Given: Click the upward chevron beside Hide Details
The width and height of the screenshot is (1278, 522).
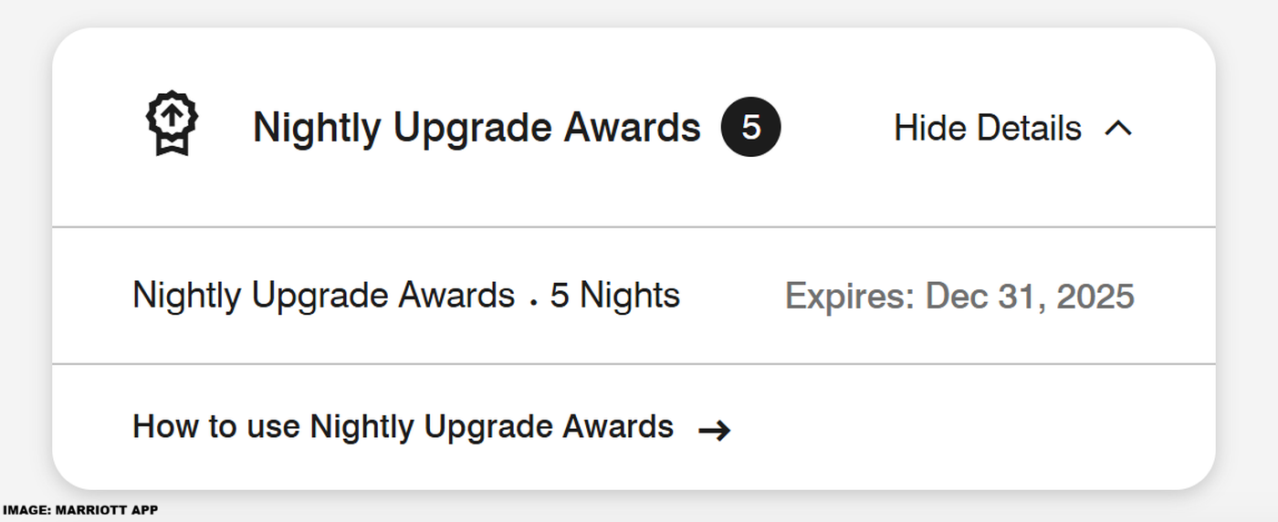Looking at the screenshot, I should (x=1118, y=129).
